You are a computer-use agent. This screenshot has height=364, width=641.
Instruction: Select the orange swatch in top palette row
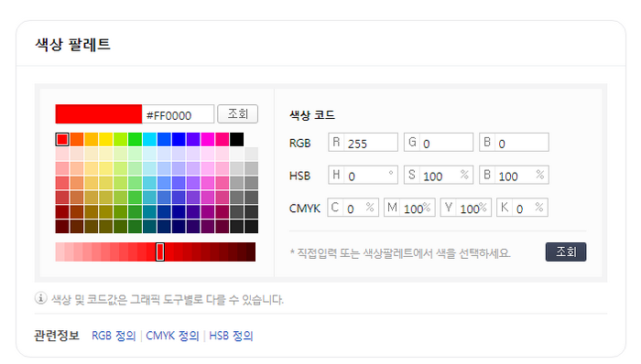coord(77,140)
